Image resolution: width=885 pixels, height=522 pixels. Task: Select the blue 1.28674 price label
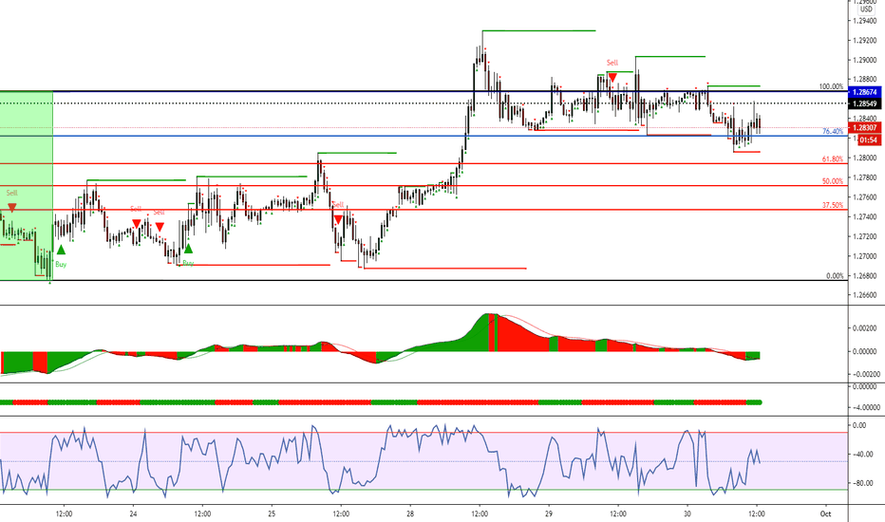(865, 92)
